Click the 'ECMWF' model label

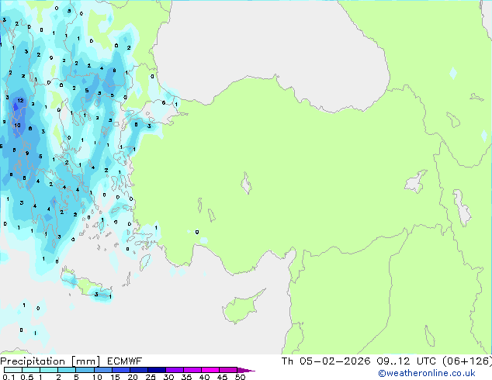click(x=125, y=361)
